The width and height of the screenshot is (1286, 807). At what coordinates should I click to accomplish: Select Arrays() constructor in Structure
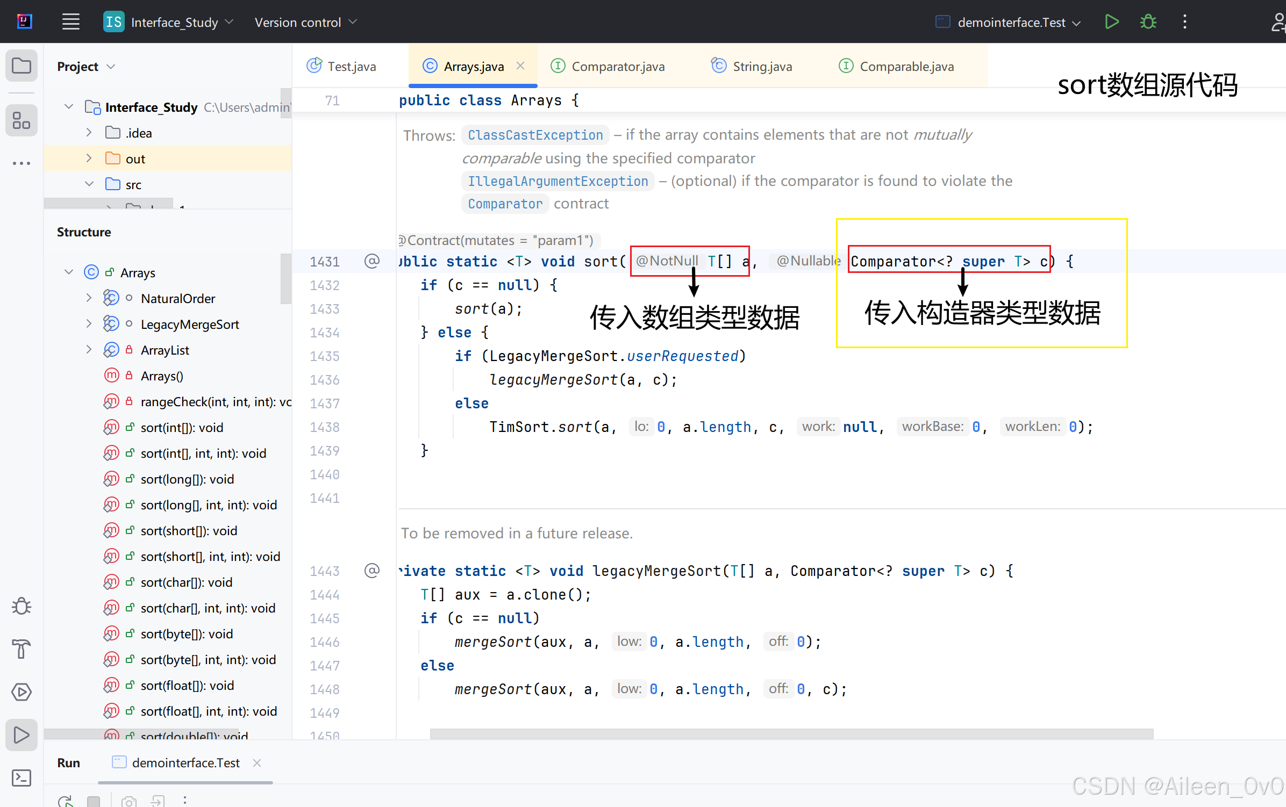point(168,376)
